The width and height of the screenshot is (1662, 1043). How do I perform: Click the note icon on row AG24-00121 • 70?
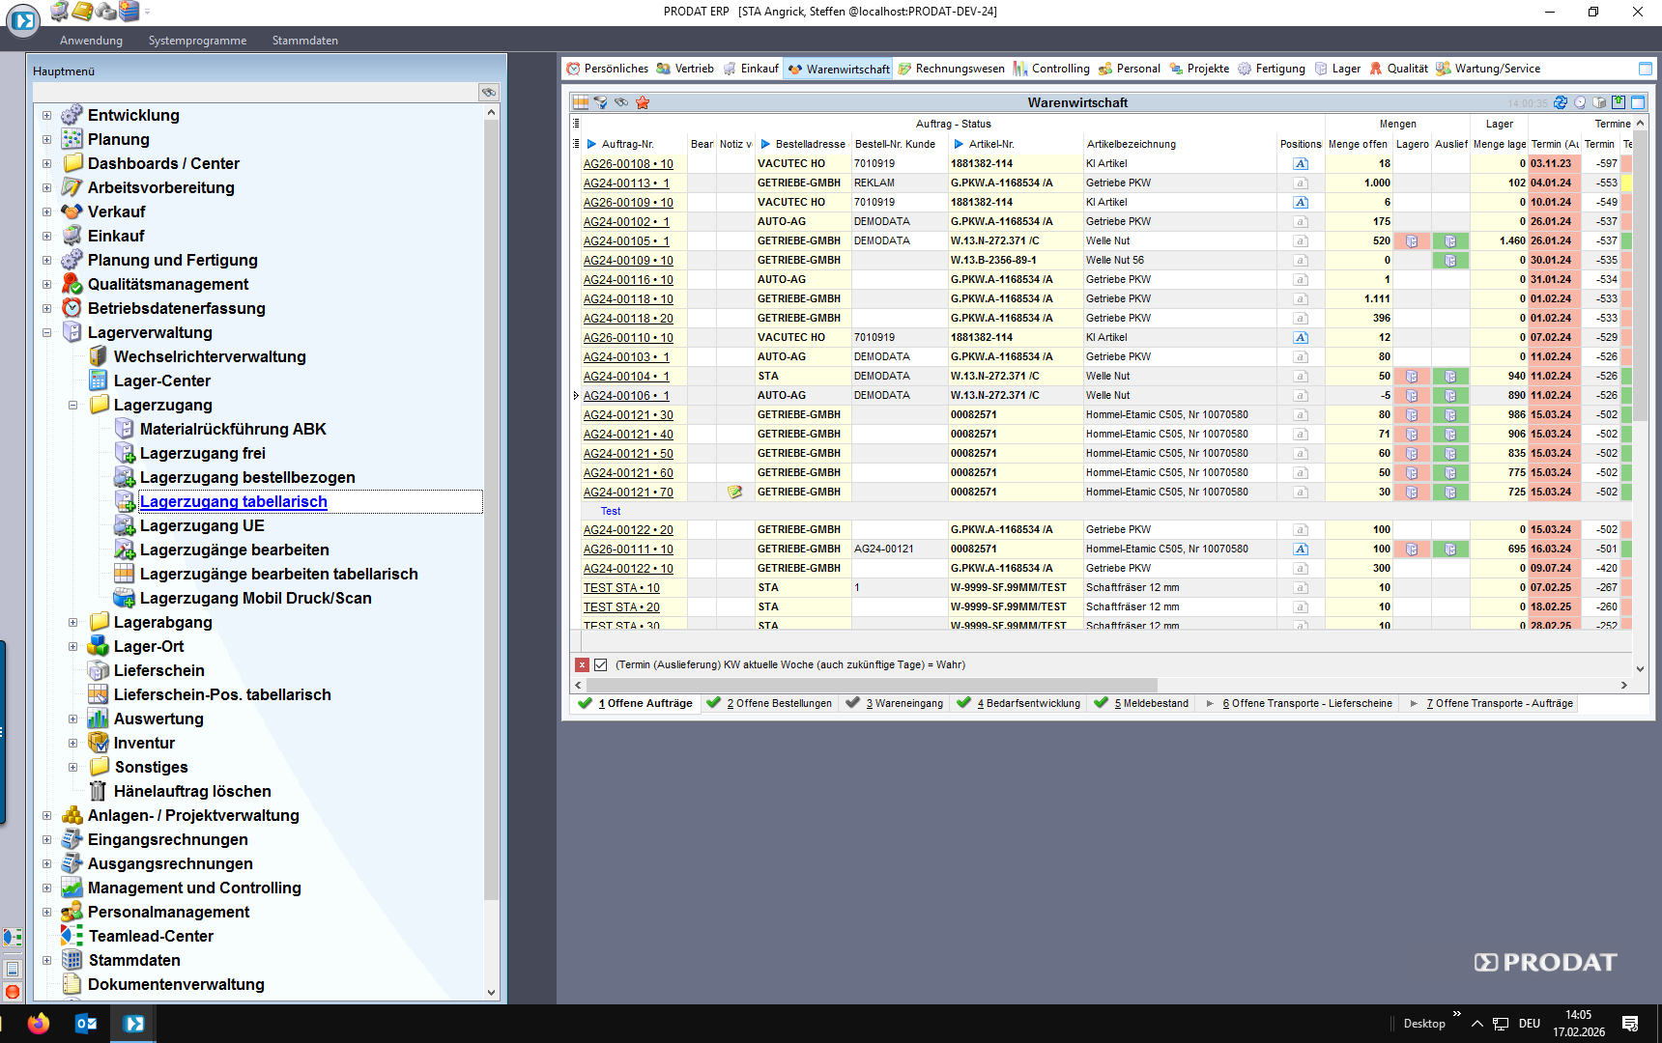(x=734, y=493)
